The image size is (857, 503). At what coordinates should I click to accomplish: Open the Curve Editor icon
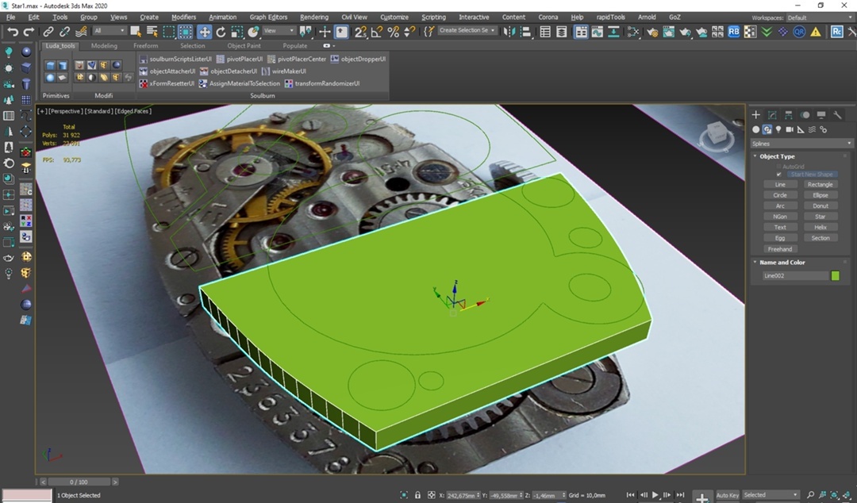point(597,32)
